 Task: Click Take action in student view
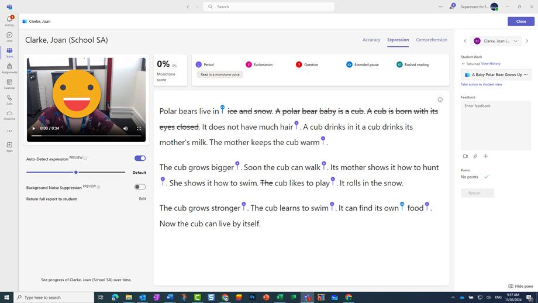[481, 84]
